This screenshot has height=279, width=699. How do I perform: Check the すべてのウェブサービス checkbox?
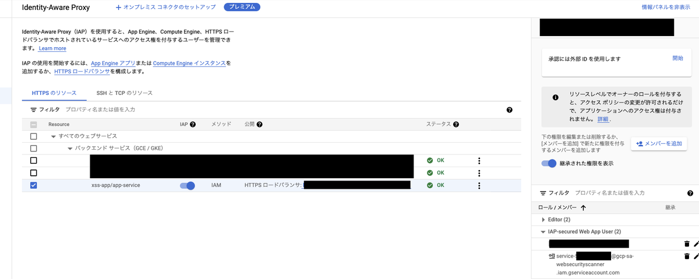(33, 136)
